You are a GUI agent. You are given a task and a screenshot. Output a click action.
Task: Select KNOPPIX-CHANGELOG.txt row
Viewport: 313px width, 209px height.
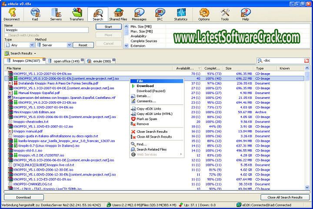[x=154, y=184]
